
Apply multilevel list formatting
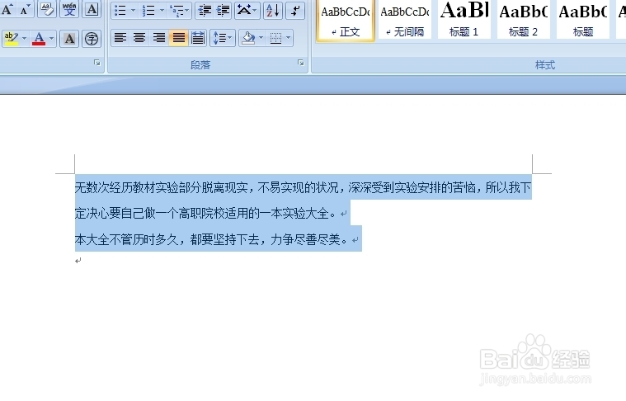coord(175,11)
